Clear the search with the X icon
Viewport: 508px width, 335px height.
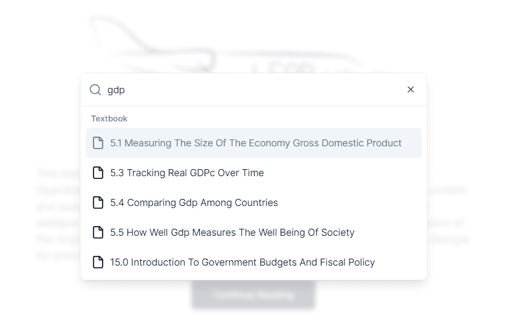(411, 89)
